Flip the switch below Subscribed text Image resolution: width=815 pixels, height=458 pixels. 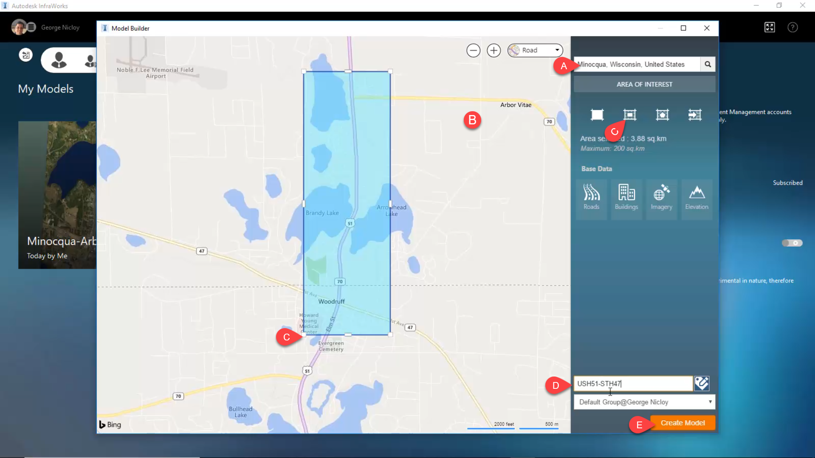pyautogui.click(x=792, y=243)
